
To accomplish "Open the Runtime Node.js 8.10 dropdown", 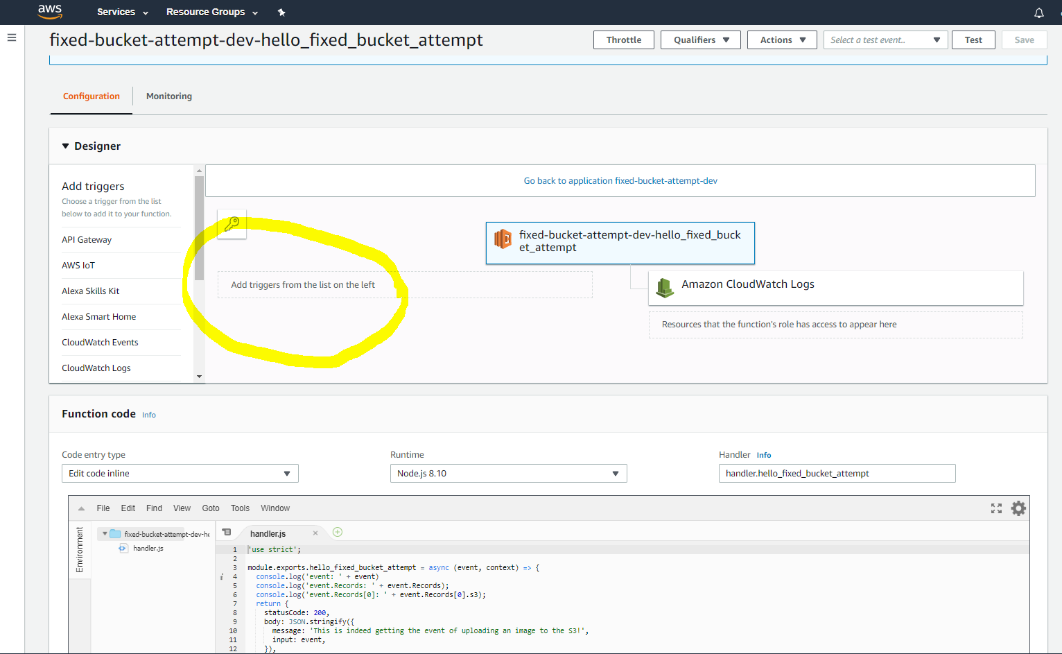I will [509, 473].
